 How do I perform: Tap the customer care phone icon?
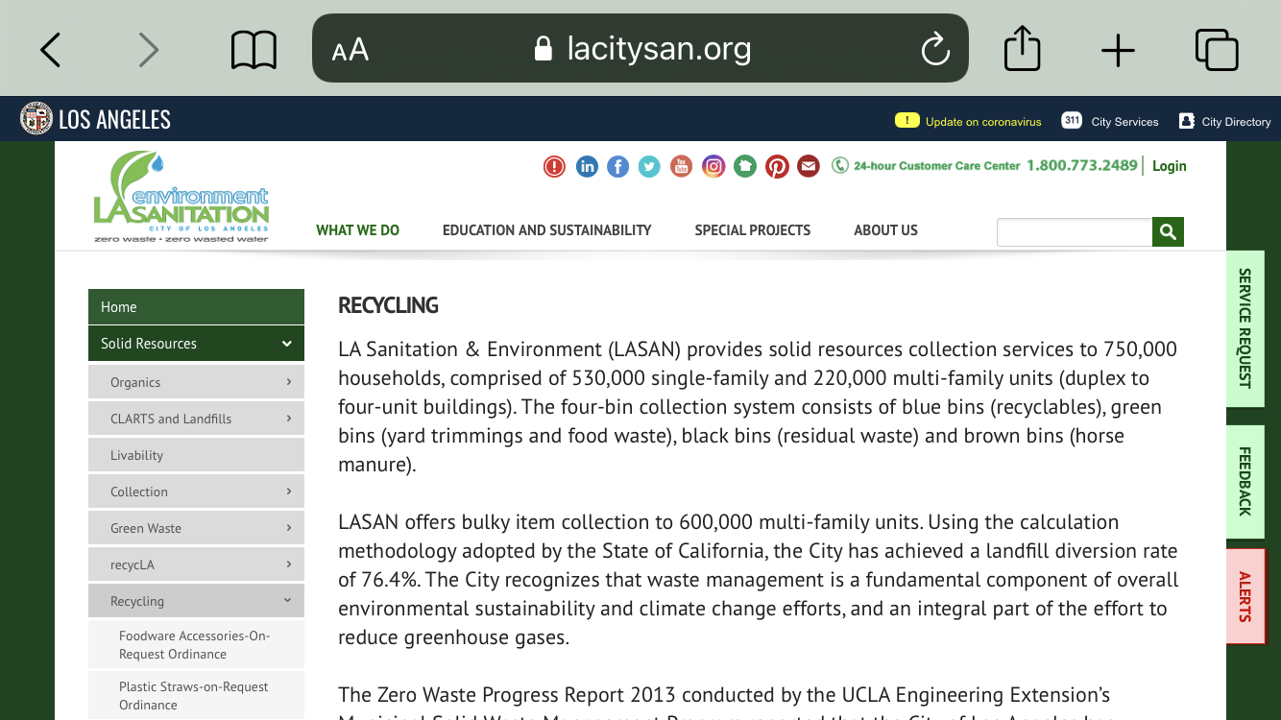click(840, 165)
